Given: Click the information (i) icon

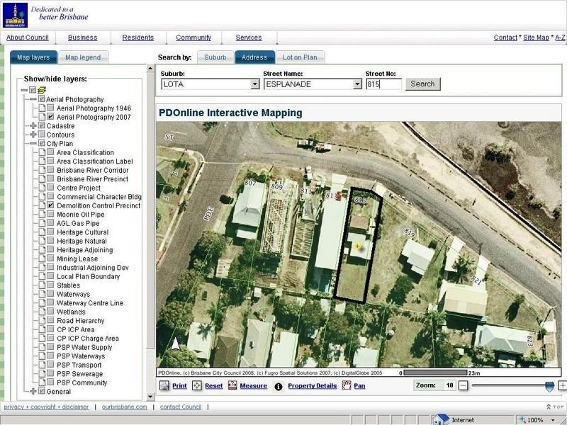Looking at the screenshot, I should click(278, 386).
